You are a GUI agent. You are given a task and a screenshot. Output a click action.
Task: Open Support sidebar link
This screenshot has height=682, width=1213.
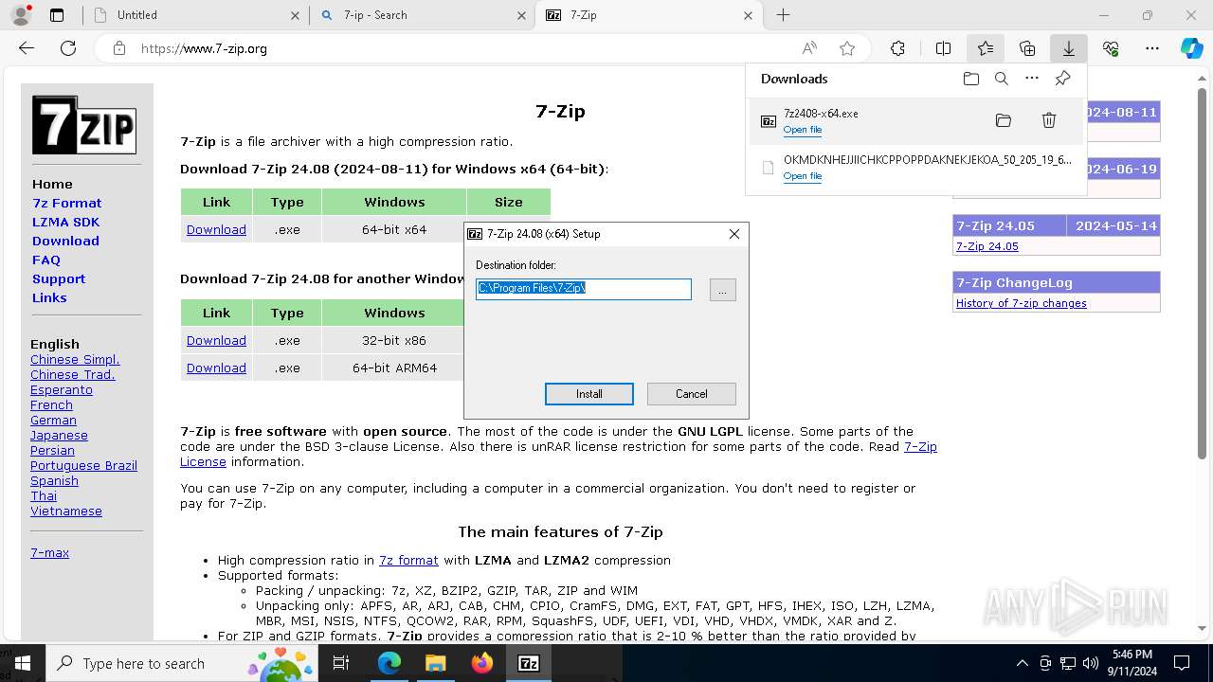pos(59,278)
